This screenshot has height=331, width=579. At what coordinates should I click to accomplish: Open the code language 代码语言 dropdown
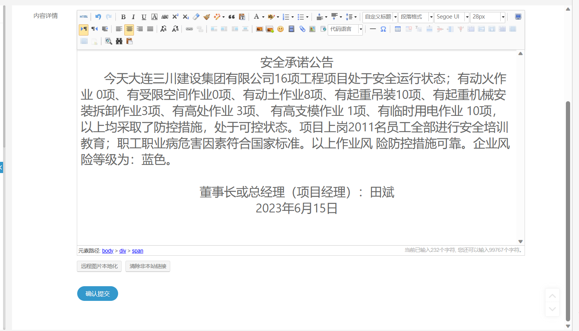(345, 29)
